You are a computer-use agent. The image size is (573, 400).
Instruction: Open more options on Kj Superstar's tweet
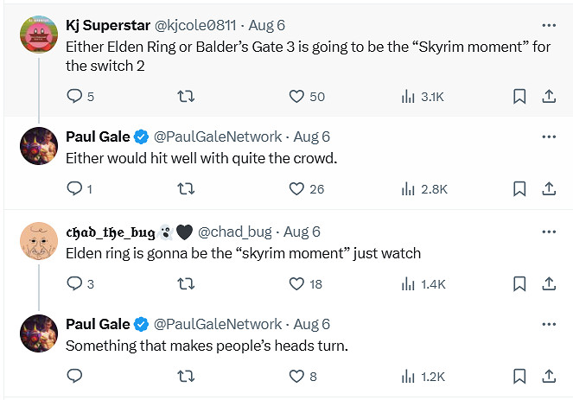coord(548,24)
